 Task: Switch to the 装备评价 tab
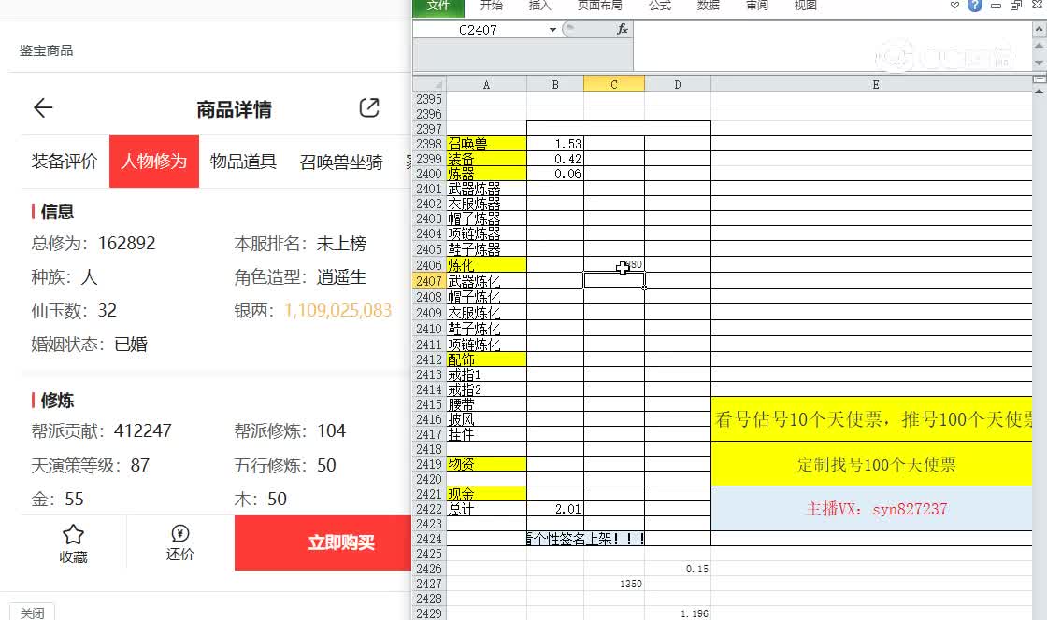point(64,161)
